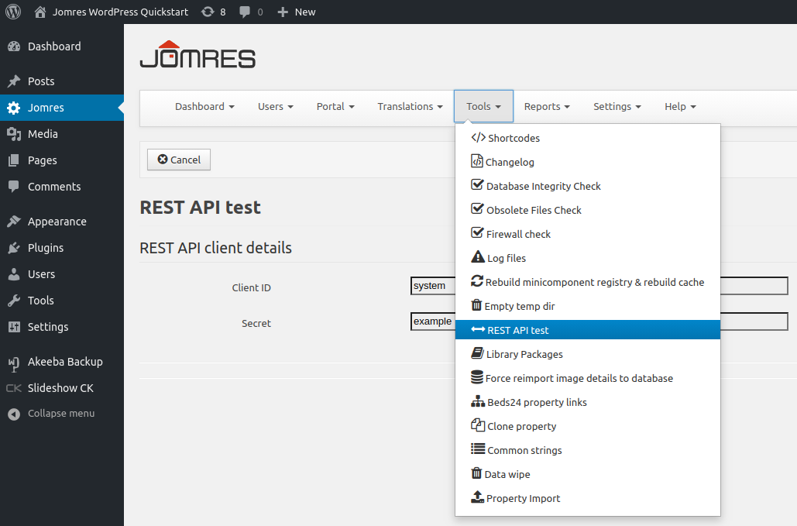Click the Secret input field
Screen dimensions: 797x526
tap(599, 321)
